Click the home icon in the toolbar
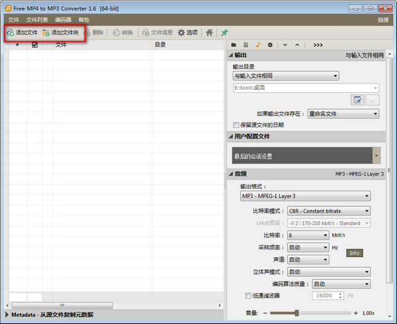 [x=209, y=32]
